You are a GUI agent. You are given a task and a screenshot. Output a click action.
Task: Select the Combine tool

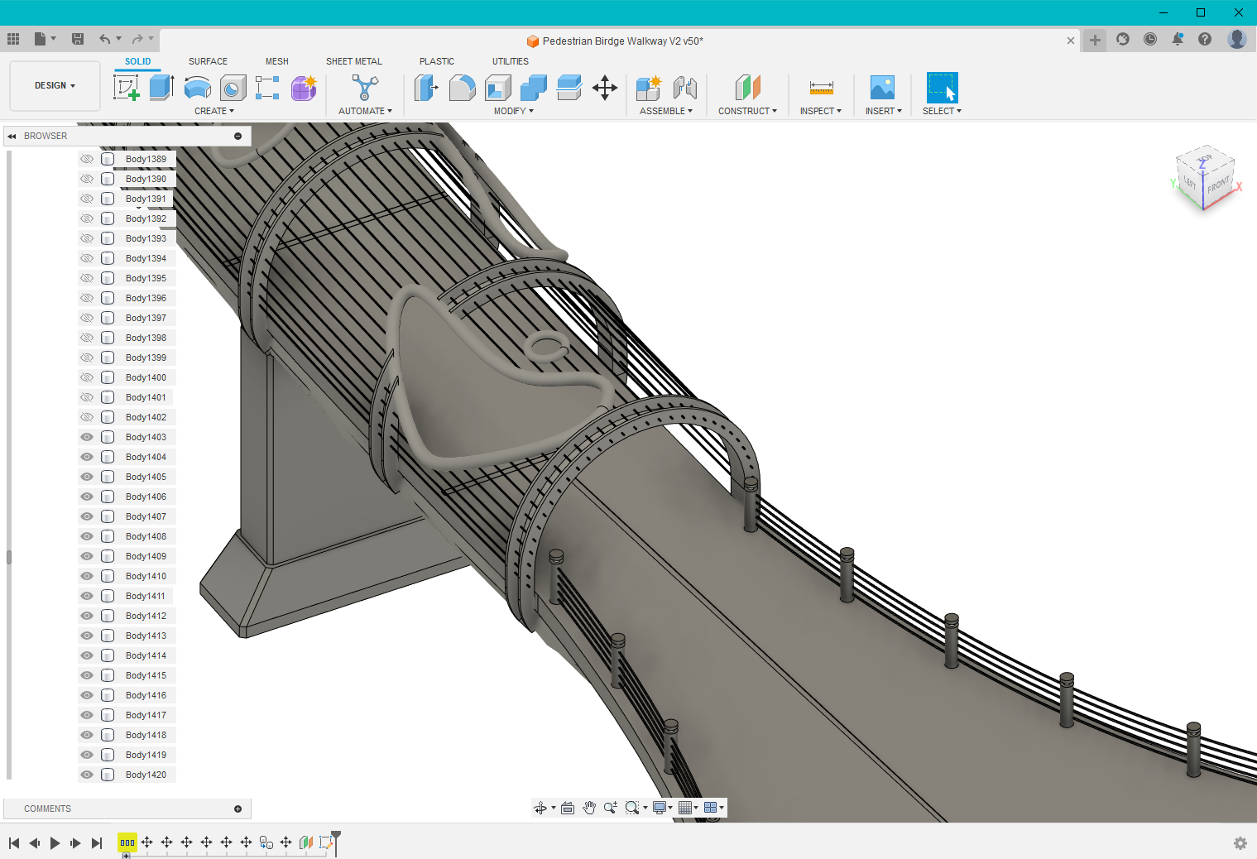click(533, 87)
